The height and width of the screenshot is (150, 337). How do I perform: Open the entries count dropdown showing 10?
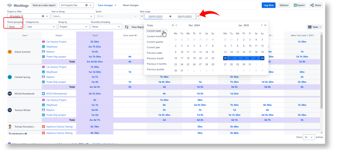pyautogui.click(x=309, y=137)
